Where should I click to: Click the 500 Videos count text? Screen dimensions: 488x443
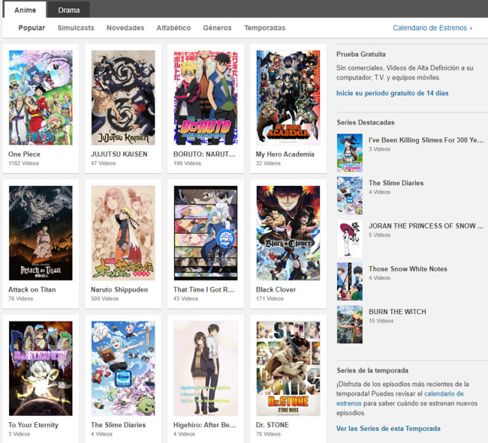pos(104,299)
